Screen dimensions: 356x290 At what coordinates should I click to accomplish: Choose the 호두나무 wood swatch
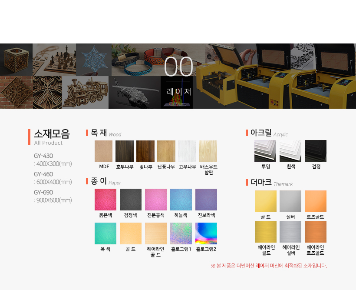(x=125, y=151)
